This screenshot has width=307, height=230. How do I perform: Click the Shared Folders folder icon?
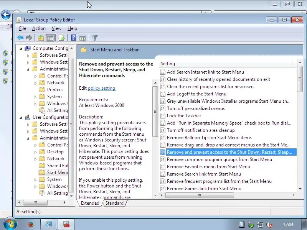42,166
